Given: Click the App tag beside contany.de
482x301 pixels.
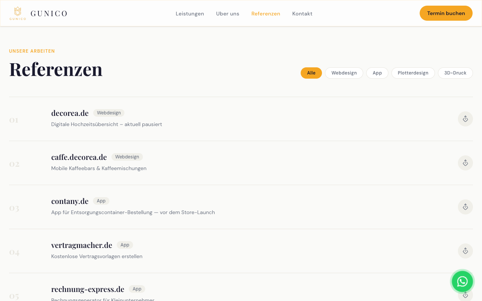Looking at the screenshot, I should [x=101, y=201].
